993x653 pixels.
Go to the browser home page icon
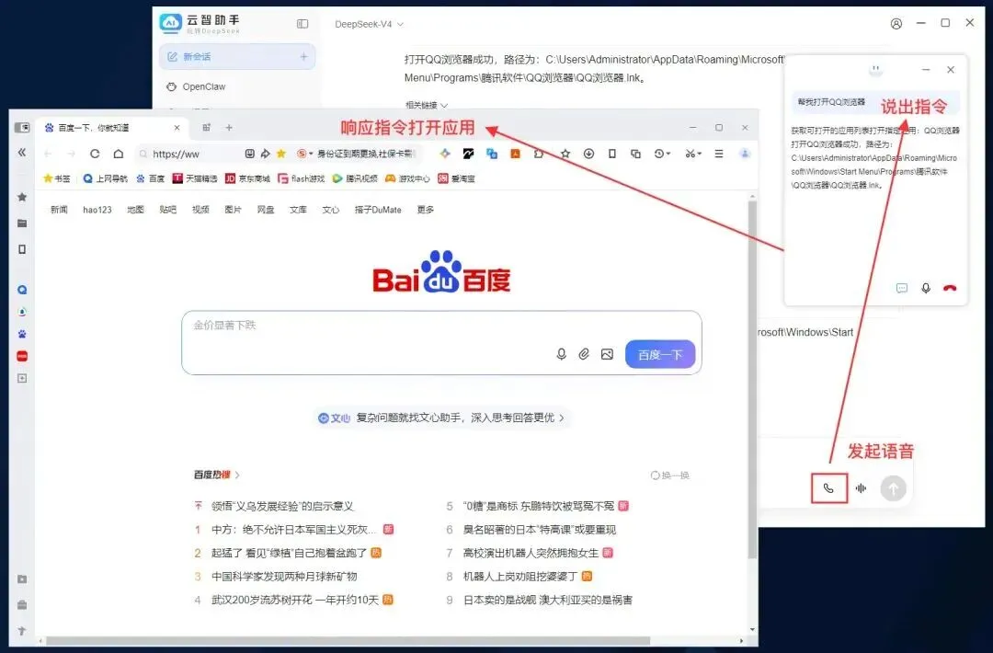119,154
